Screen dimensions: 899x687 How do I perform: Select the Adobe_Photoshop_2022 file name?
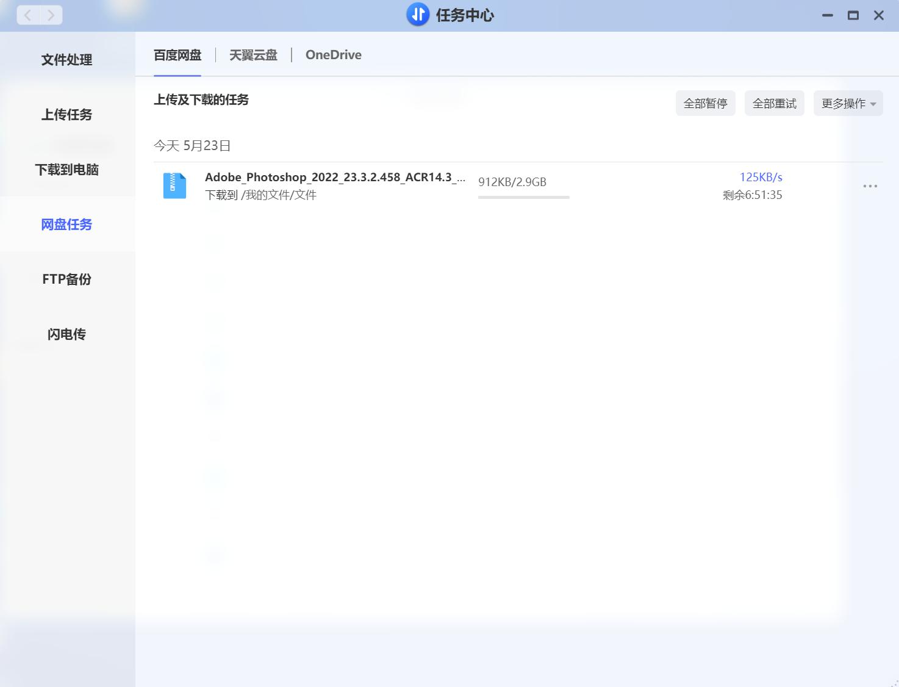(335, 177)
